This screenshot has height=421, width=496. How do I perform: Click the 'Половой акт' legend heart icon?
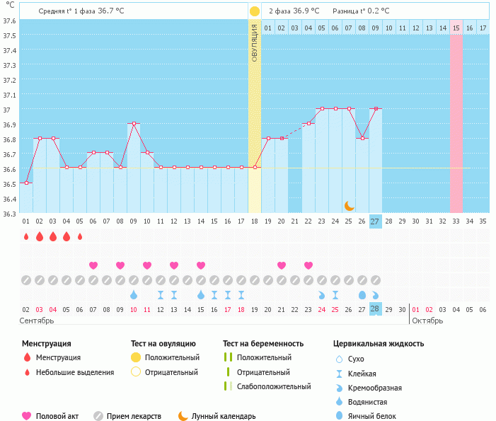click(27, 416)
